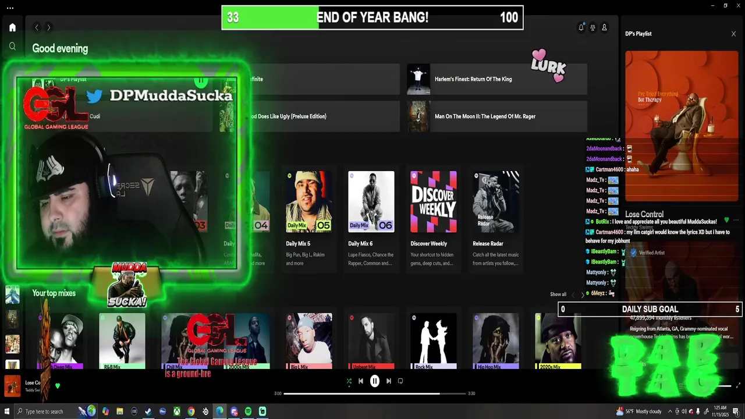Go to Spotify Home in sidebar
Image resolution: width=745 pixels, height=419 pixels.
(x=12, y=27)
